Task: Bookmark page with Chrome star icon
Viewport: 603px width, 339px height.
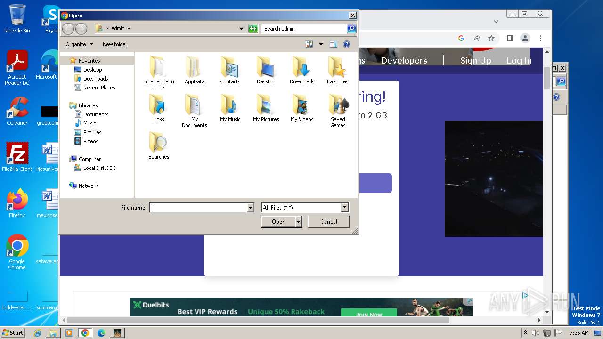Action: point(491,38)
